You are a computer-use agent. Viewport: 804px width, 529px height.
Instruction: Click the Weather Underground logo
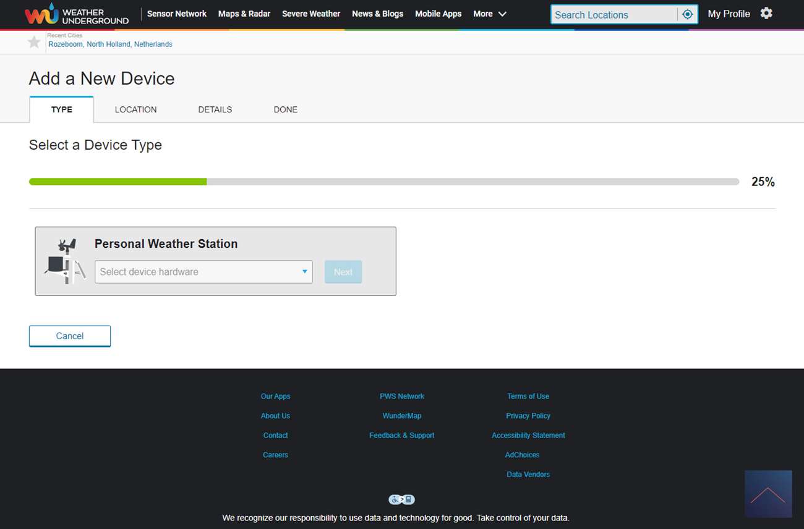77,14
